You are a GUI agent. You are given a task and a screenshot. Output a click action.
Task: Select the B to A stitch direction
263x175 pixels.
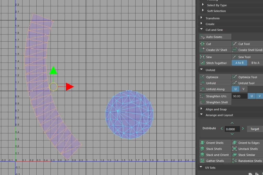pyautogui.click(x=255, y=63)
